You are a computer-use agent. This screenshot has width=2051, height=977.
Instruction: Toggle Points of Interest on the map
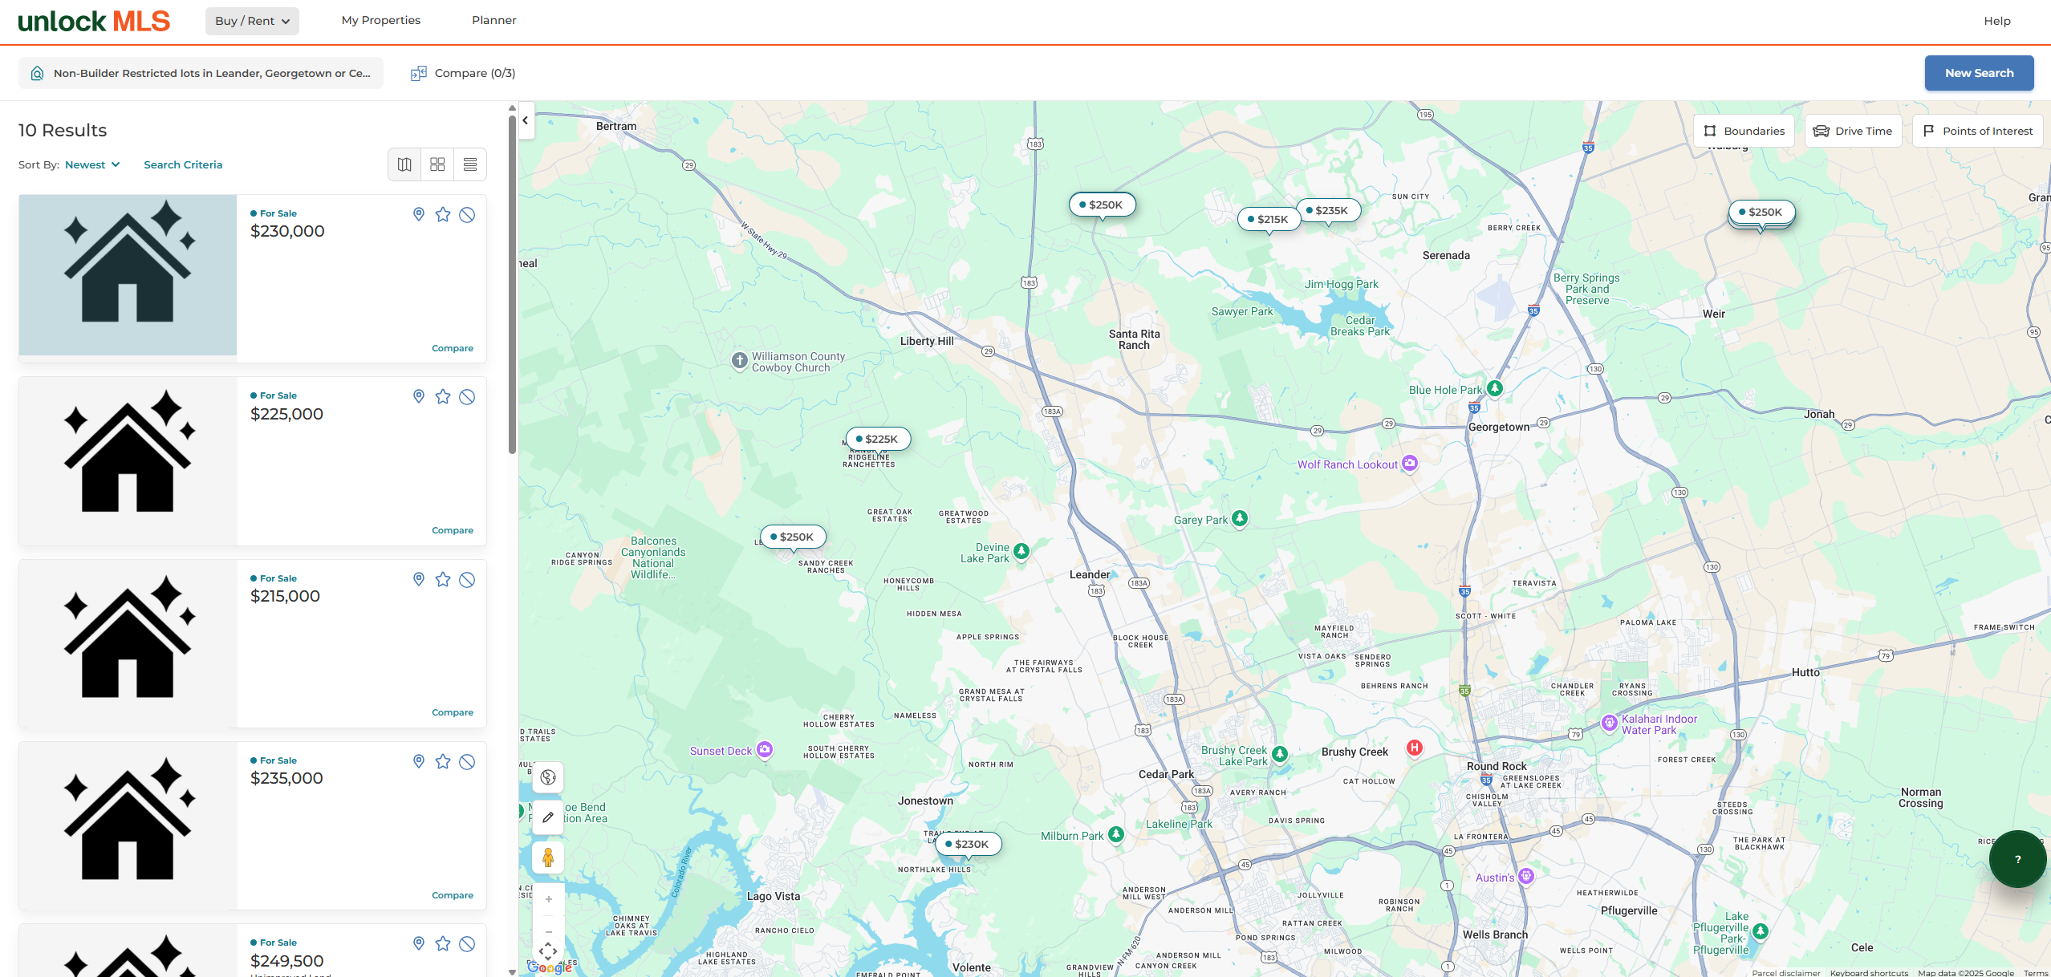tap(1978, 131)
